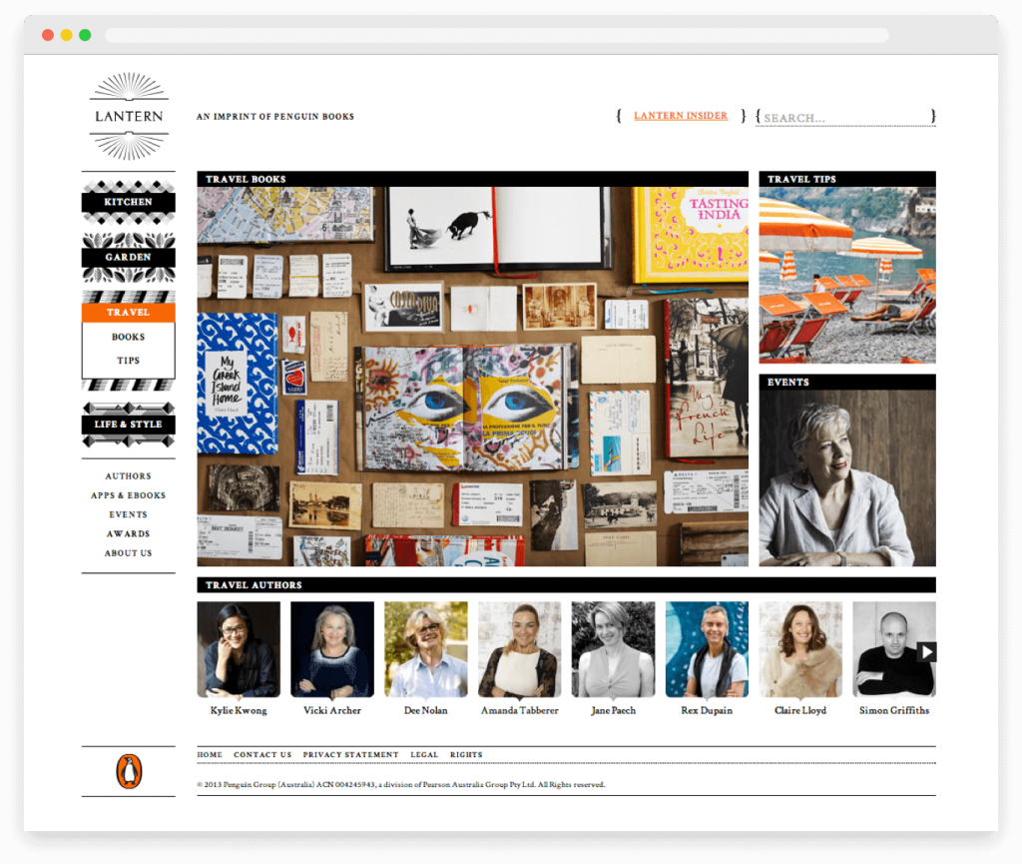Select Vicki Archer's author photo

(332, 649)
